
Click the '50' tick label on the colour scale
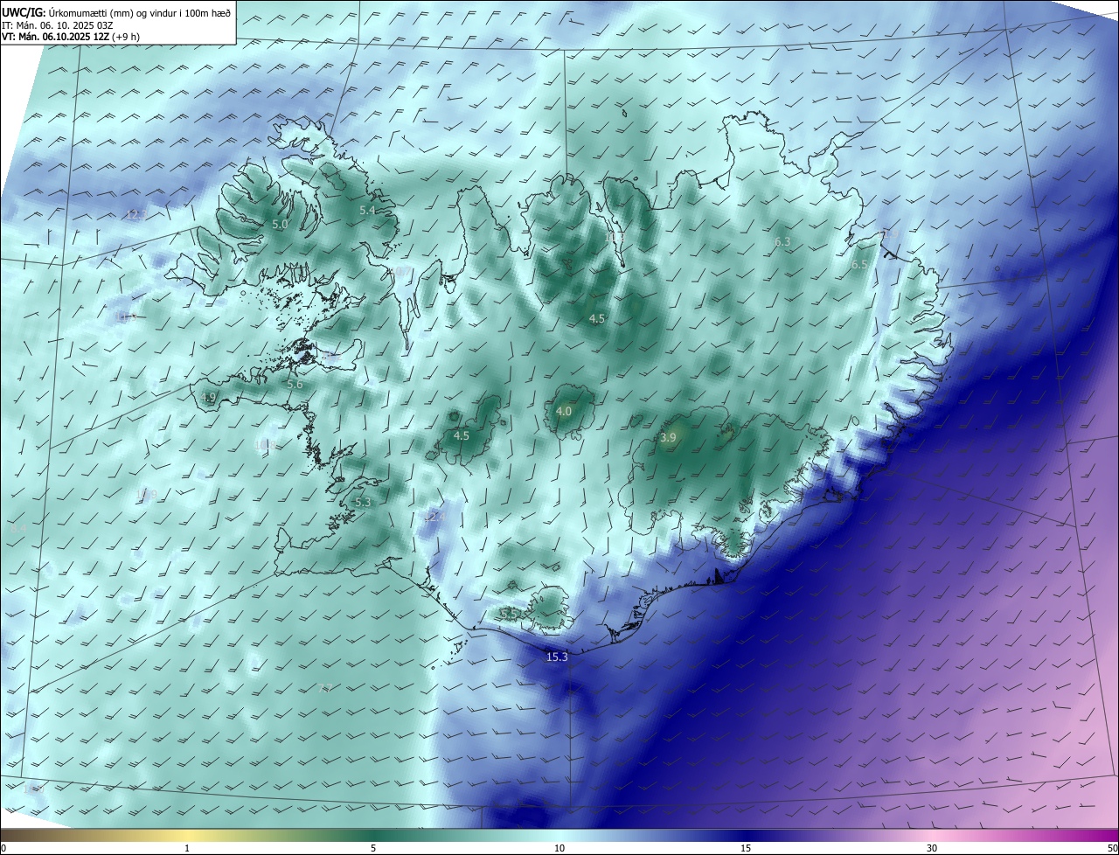coord(1112,848)
